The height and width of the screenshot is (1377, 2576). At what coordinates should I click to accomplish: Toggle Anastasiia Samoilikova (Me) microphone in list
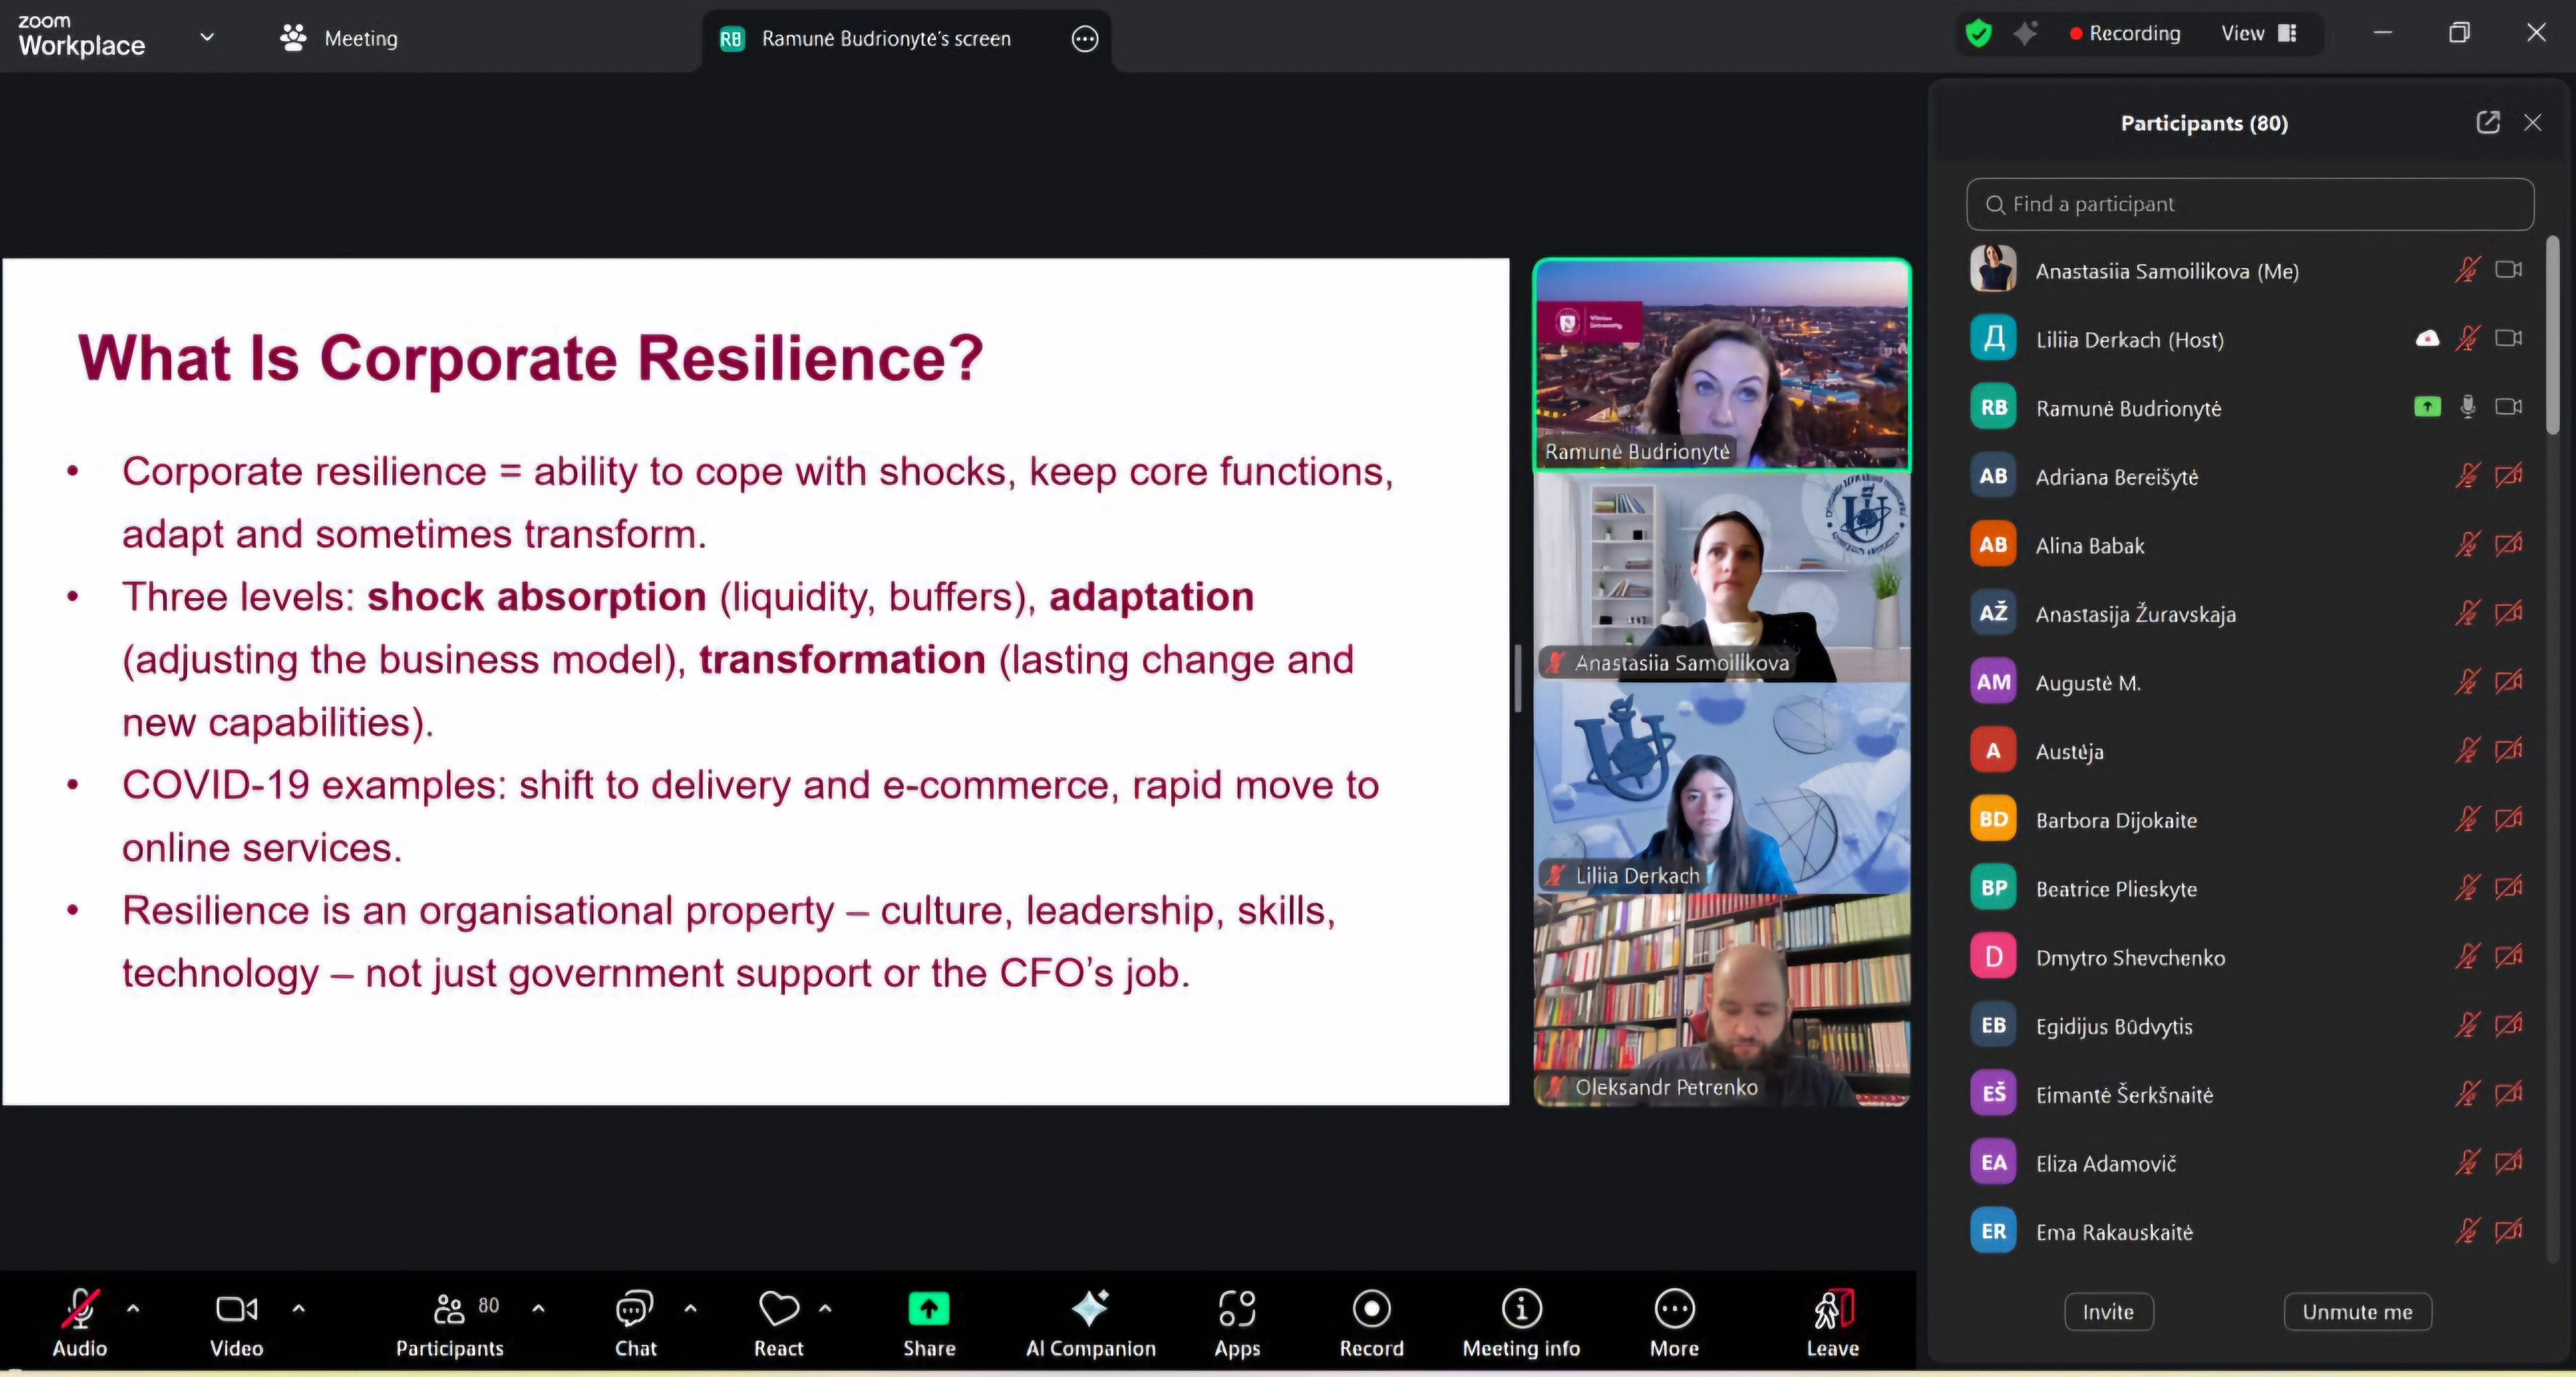point(2467,270)
